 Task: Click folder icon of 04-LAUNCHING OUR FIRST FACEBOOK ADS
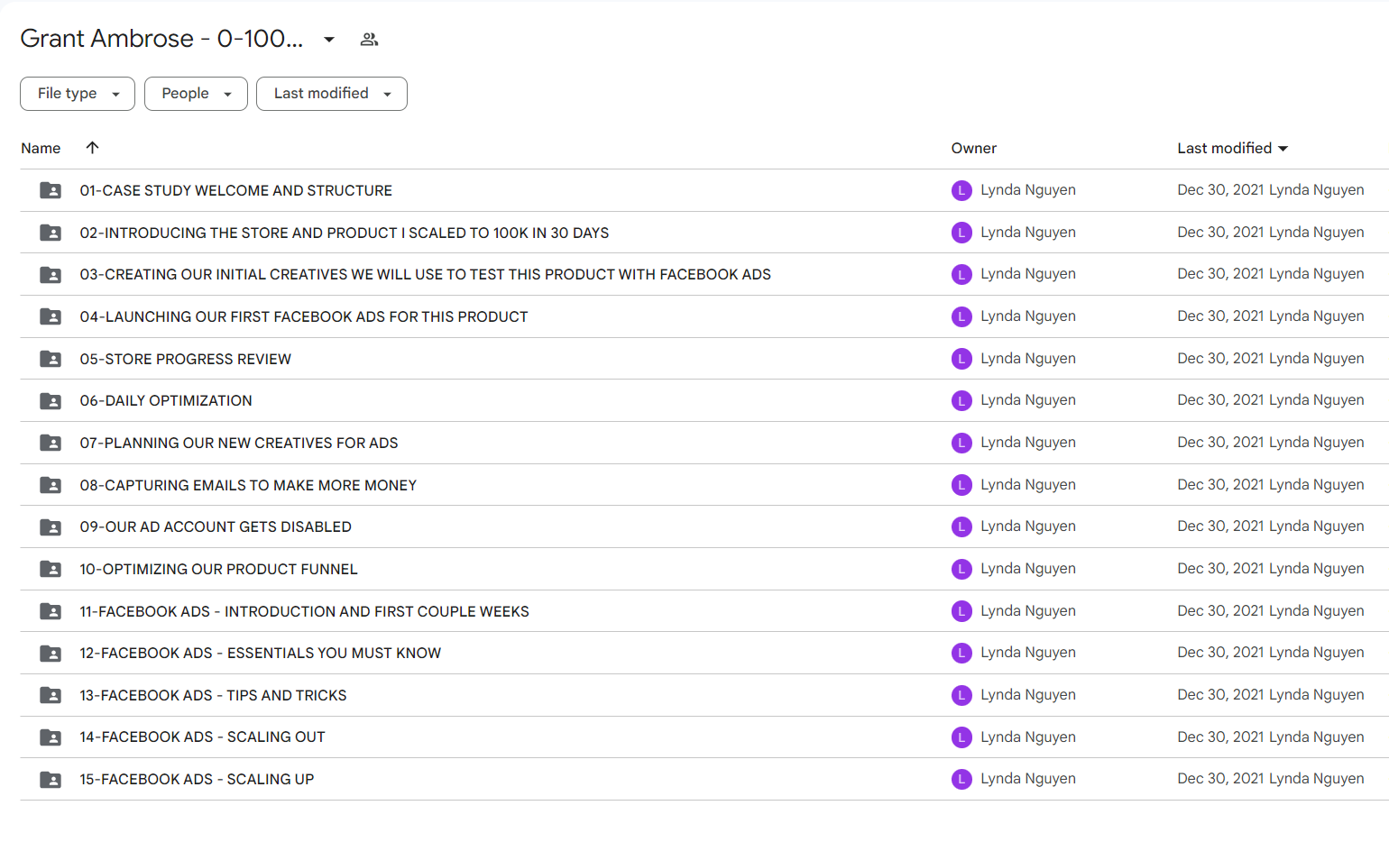tap(51, 316)
